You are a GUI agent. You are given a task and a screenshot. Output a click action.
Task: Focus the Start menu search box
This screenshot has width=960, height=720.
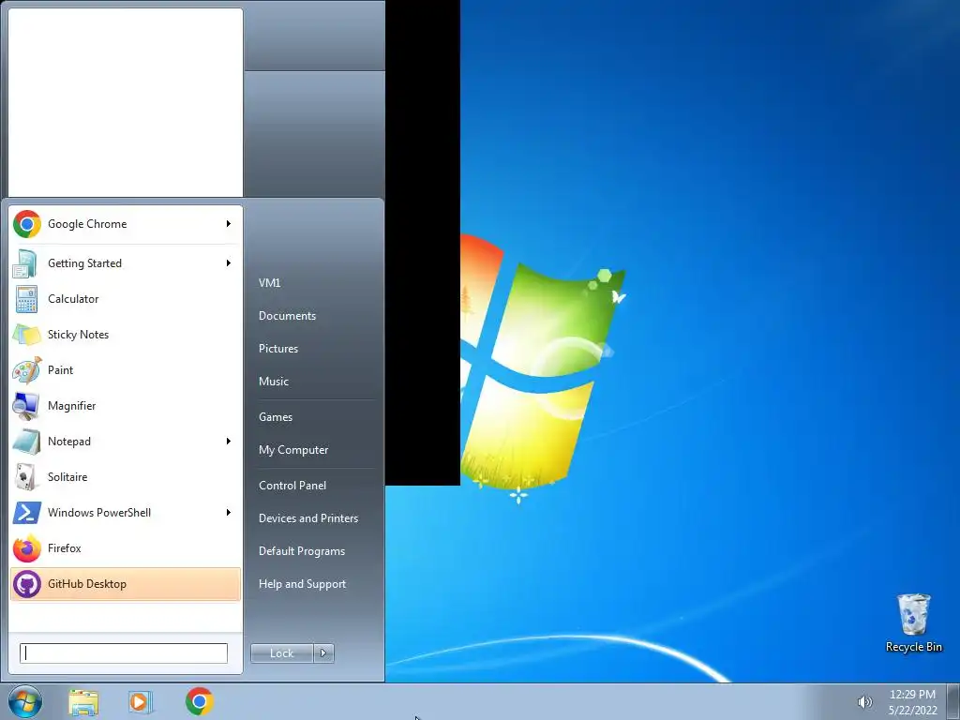pos(124,653)
